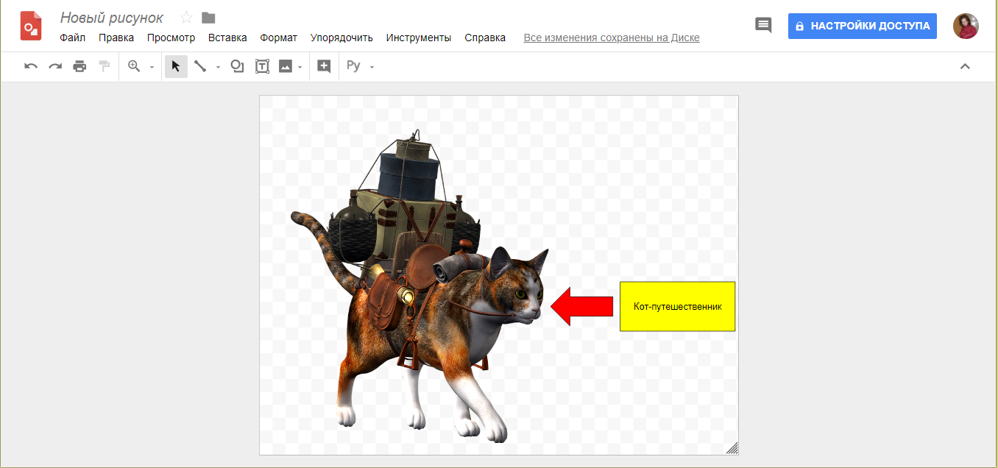Screen dimensions: 998x468
Task: Collapse the toolbar with the chevron
Action: click(x=966, y=65)
